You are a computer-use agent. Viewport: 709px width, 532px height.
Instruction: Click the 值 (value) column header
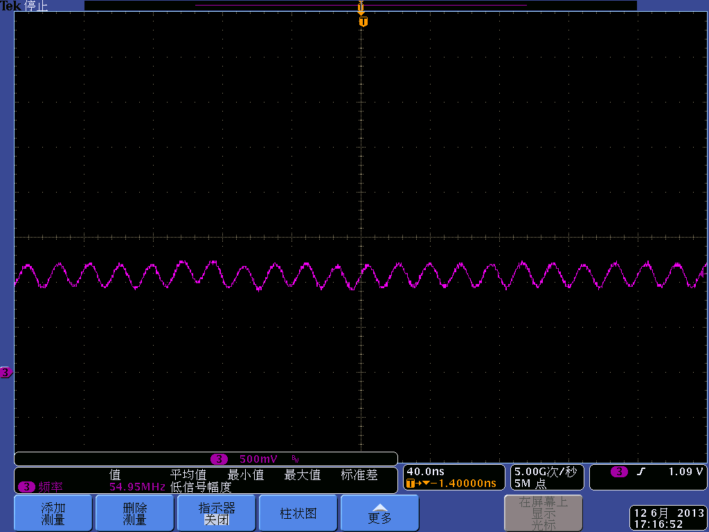pyautogui.click(x=115, y=475)
